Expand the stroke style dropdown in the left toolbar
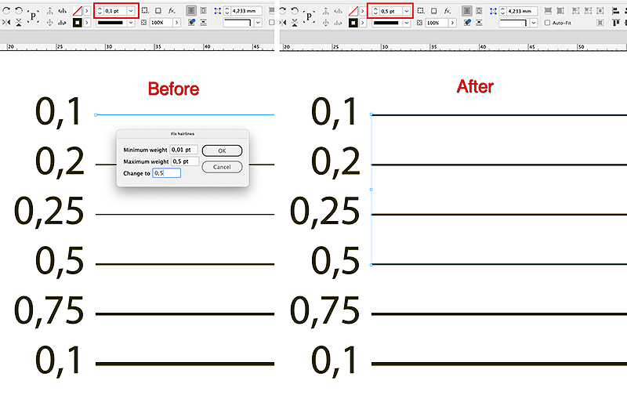627x395 pixels. (131, 24)
